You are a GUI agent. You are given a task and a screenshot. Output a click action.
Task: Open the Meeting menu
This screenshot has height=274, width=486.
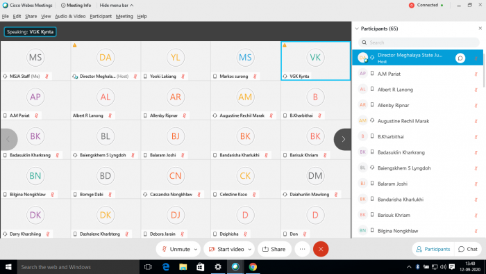click(x=124, y=16)
